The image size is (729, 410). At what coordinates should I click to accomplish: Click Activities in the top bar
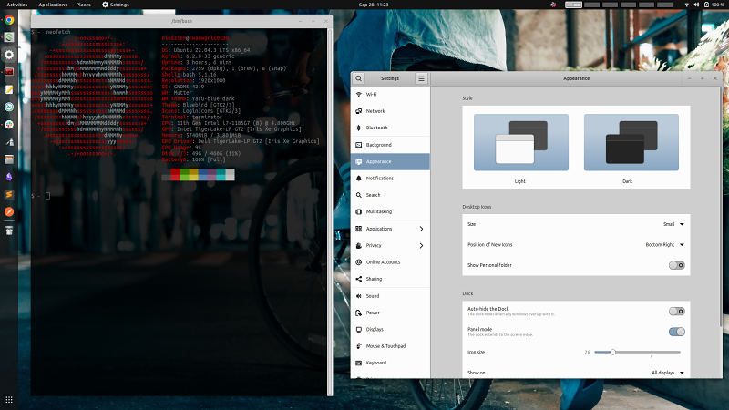click(x=17, y=5)
